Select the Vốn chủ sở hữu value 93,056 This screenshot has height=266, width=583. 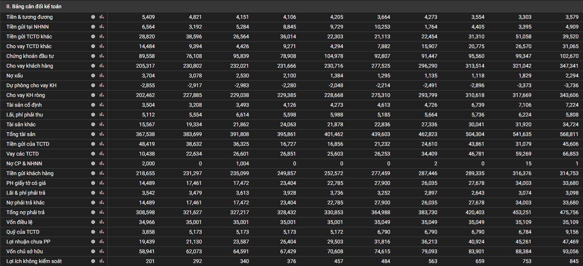[x=571, y=251]
